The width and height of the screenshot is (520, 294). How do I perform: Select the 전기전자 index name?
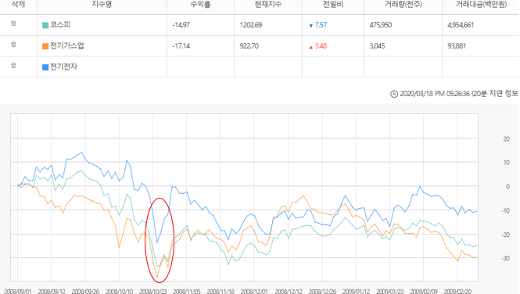[63, 66]
